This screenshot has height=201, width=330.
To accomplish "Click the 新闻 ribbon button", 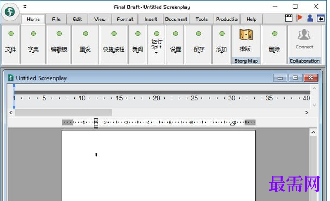I will [137, 44].
